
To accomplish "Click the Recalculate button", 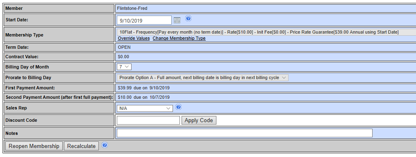I will click(x=81, y=146).
